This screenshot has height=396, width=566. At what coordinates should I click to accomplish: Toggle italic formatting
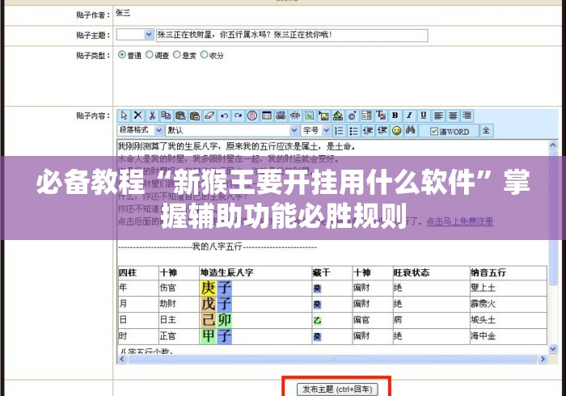pos(409,116)
